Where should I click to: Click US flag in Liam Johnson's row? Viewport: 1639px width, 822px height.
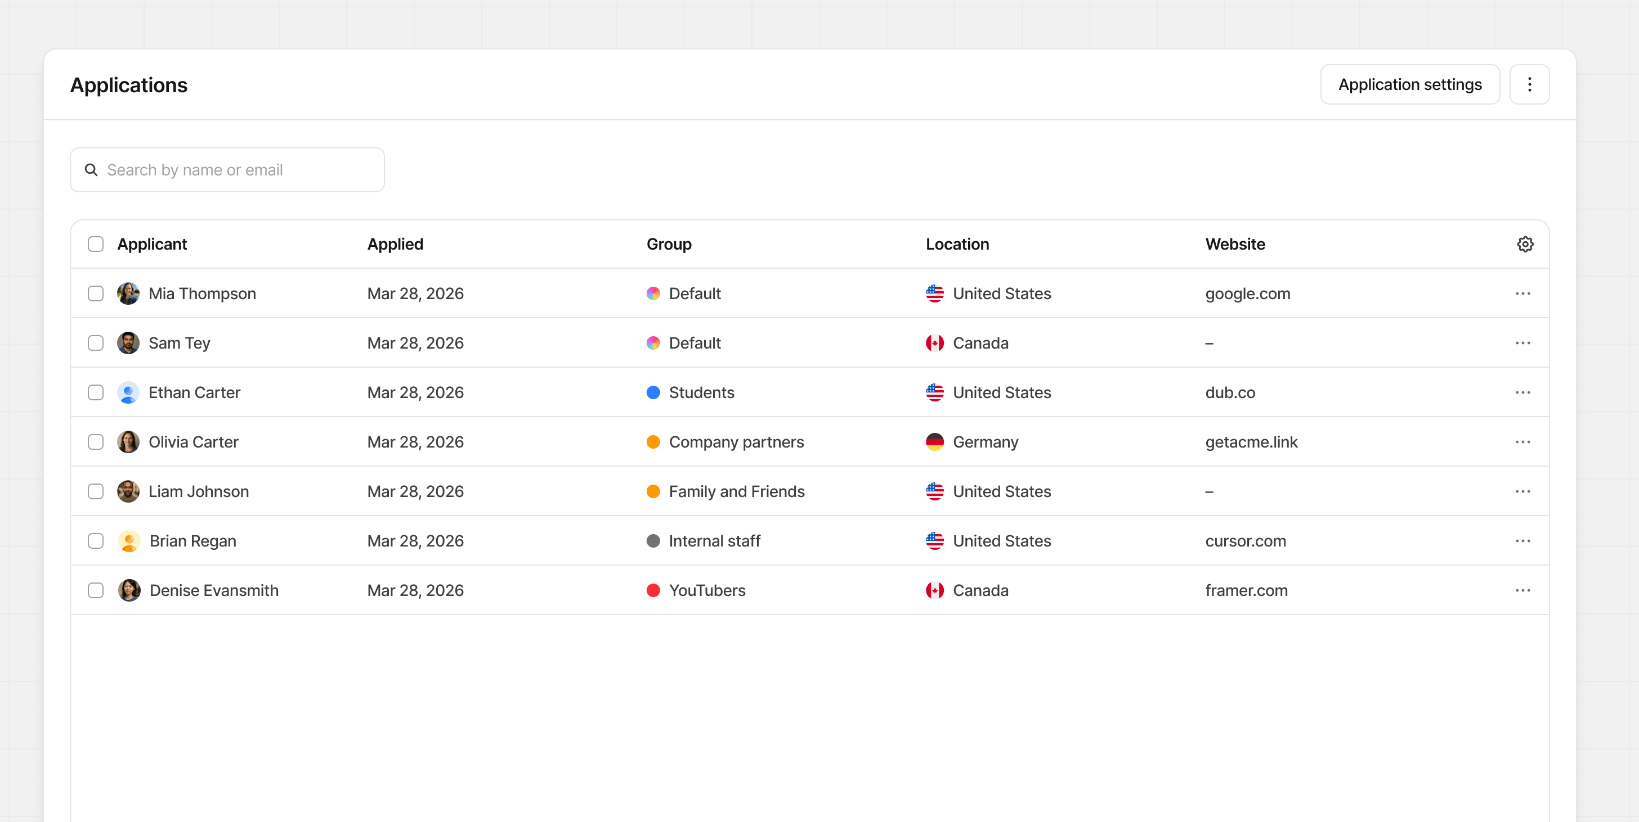click(935, 491)
